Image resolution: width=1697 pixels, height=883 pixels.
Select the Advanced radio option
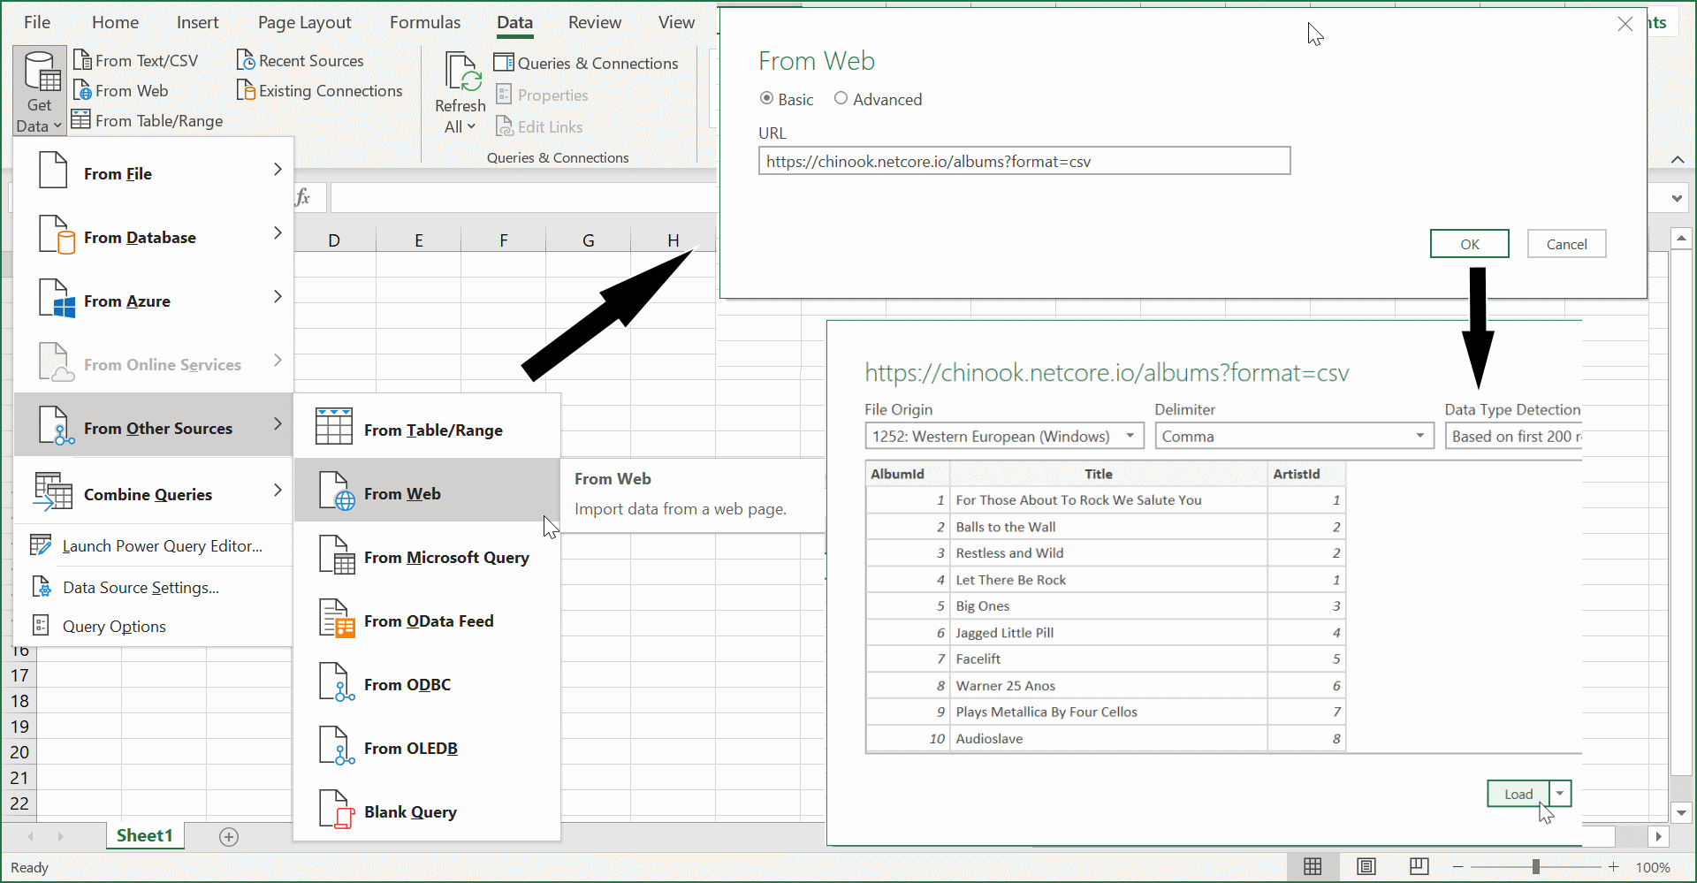[841, 98]
